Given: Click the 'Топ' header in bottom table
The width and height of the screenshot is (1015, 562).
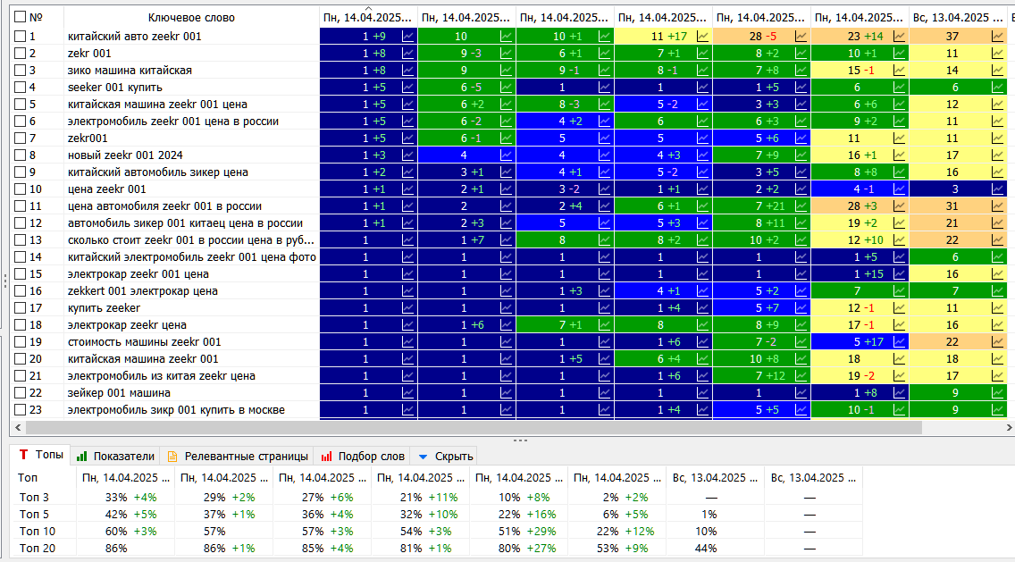Looking at the screenshot, I should tap(28, 478).
